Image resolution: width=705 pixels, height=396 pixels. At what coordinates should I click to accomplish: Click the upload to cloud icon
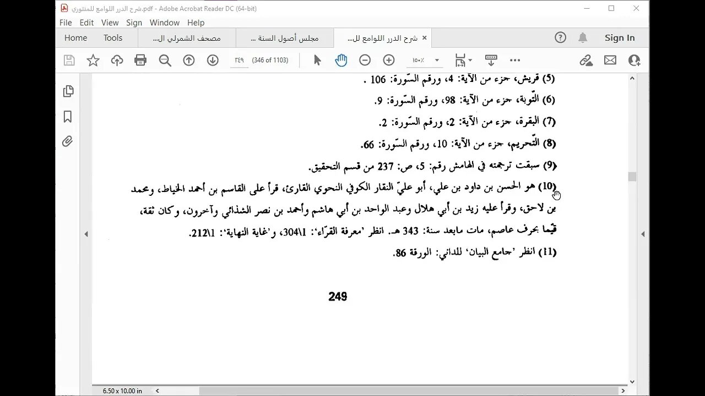point(117,61)
